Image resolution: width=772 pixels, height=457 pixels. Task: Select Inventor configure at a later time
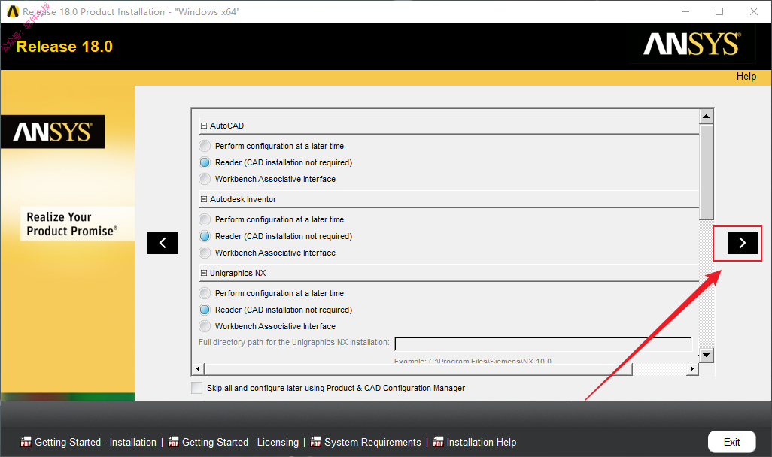(205, 219)
